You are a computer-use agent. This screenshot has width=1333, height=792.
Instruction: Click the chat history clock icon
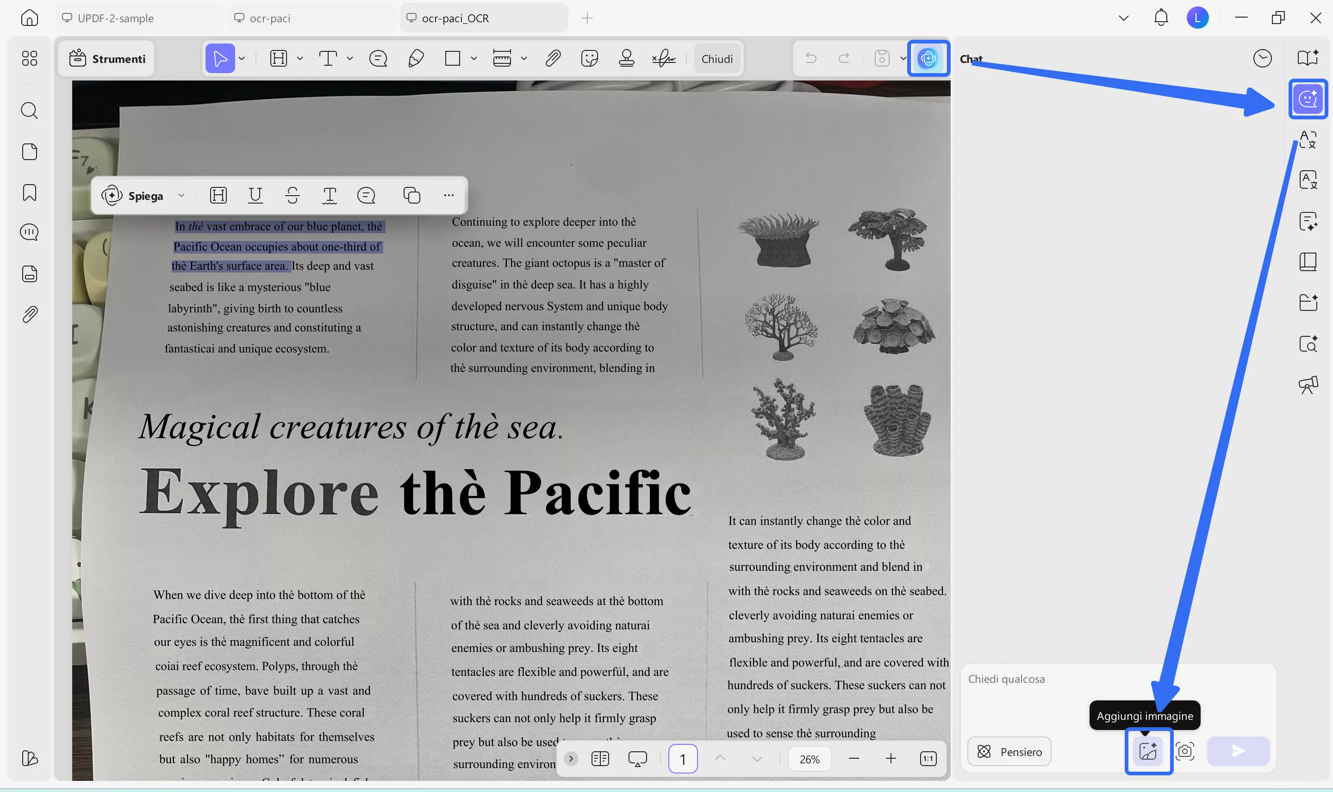(x=1262, y=58)
